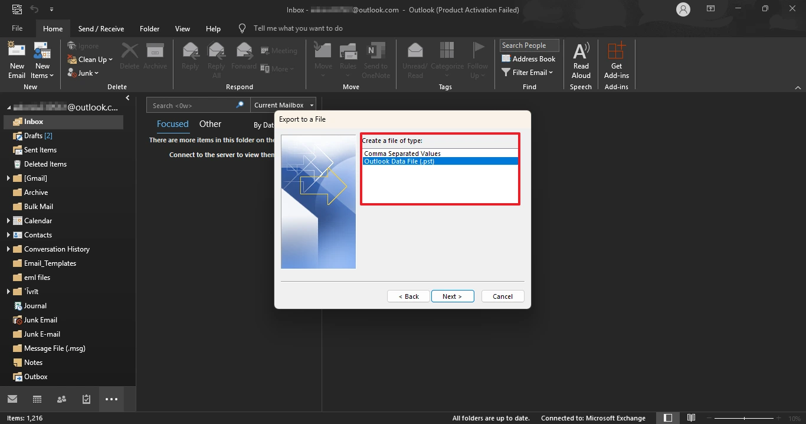Start Read Aloud from the Speech group
The width and height of the screenshot is (806, 424).
tap(581, 59)
